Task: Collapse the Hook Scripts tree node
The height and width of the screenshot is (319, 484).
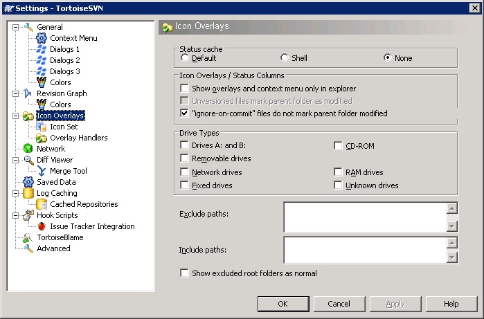Action: click(x=15, y=215)
